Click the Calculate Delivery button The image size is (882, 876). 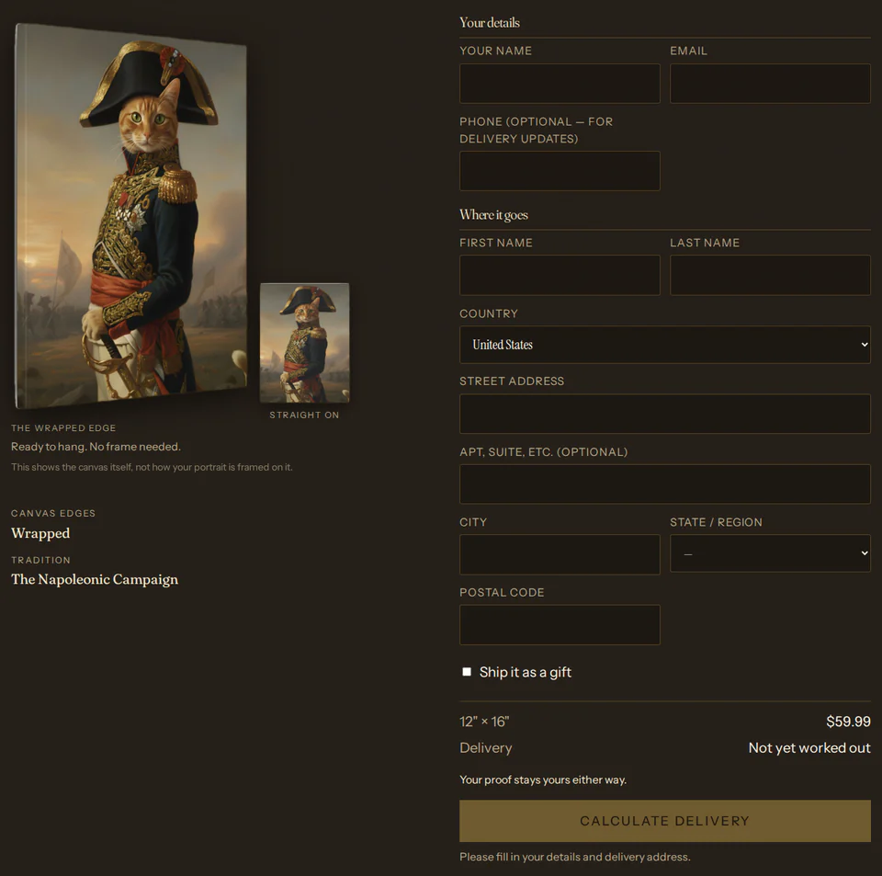tap(665, 821)
